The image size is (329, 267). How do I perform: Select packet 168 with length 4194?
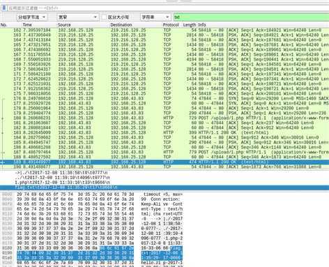[164, 59]
